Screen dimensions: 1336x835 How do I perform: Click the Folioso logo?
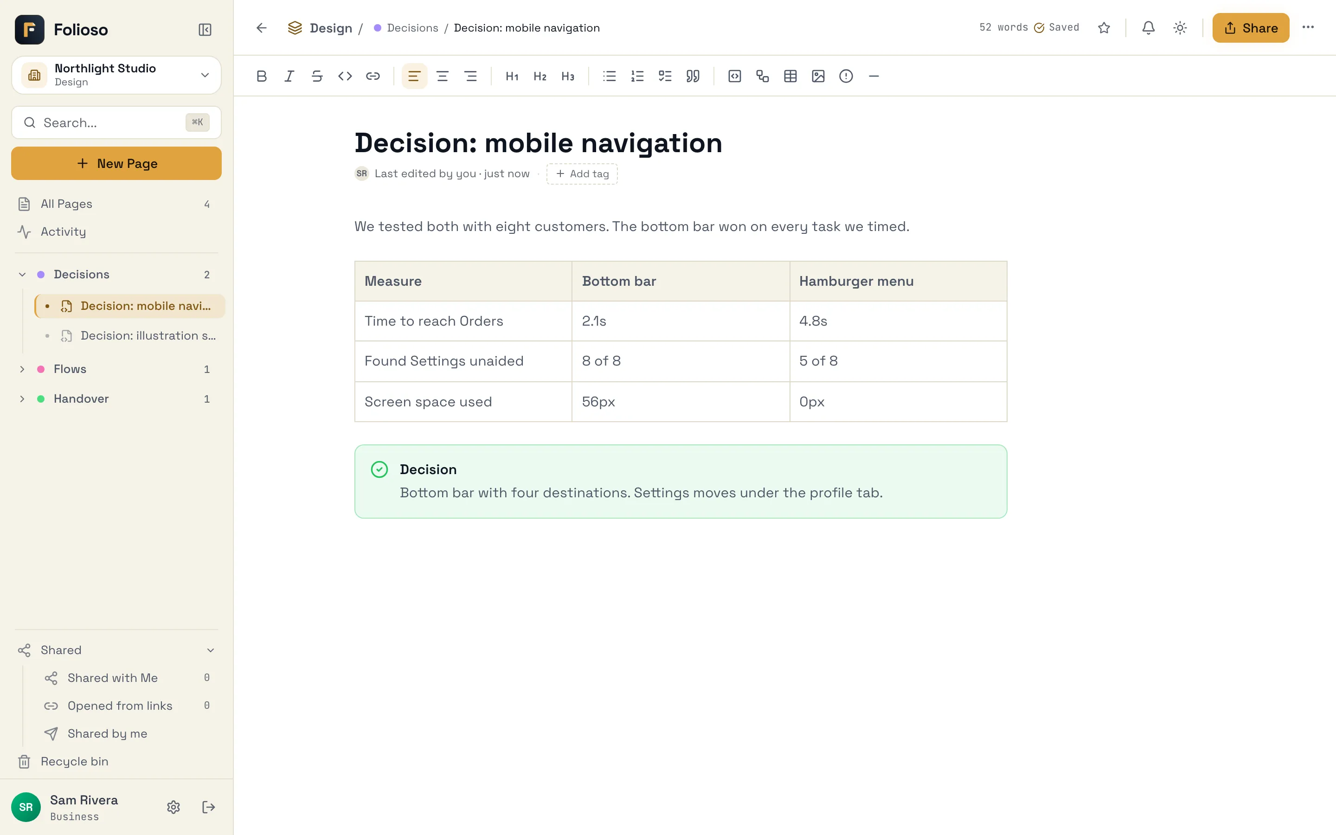[x=30, y=29]
